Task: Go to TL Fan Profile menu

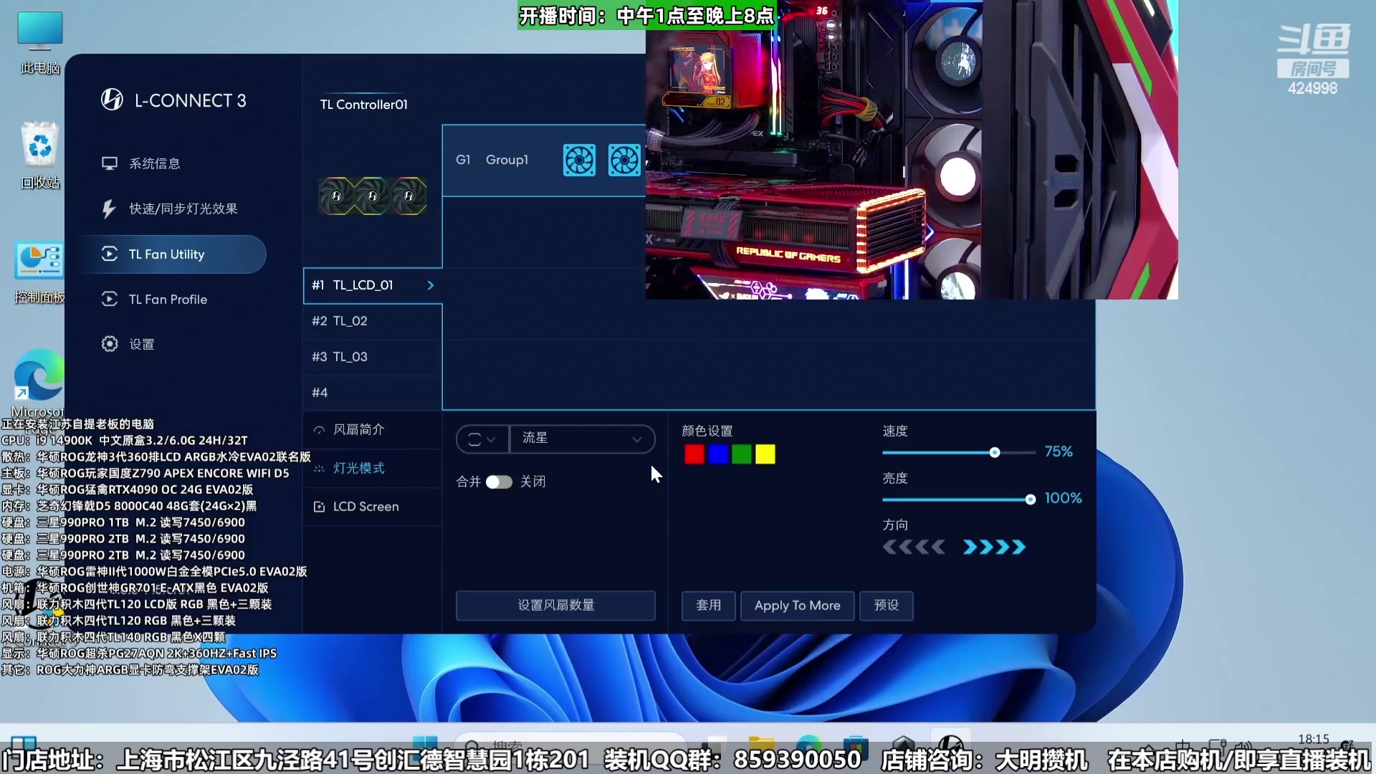Action: click(168, 300)
